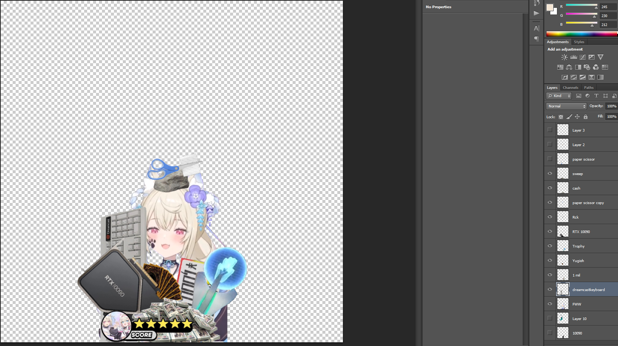Viewport: 618px width, 346px height.
Task: Hide the cash layer
Action: 550,188
